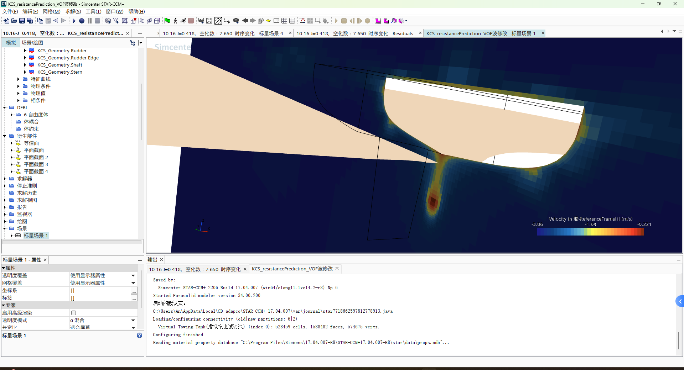Image resolution: width=684 pixels, height=370 pixels.
Task: Click the green flag Initialize Solution icon
Action: 167,21
